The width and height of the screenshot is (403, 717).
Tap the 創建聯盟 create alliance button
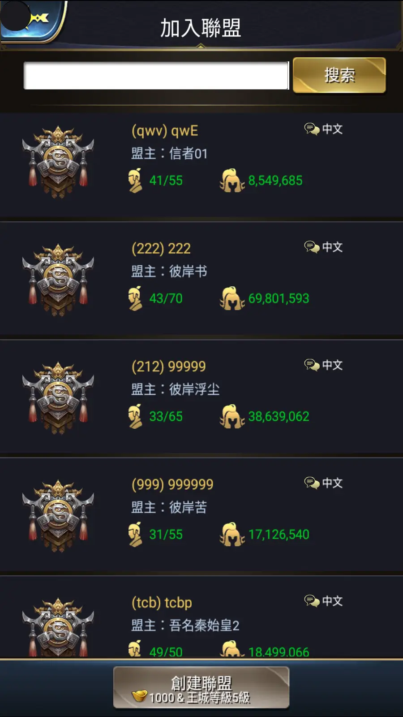[x=201, y=687]
